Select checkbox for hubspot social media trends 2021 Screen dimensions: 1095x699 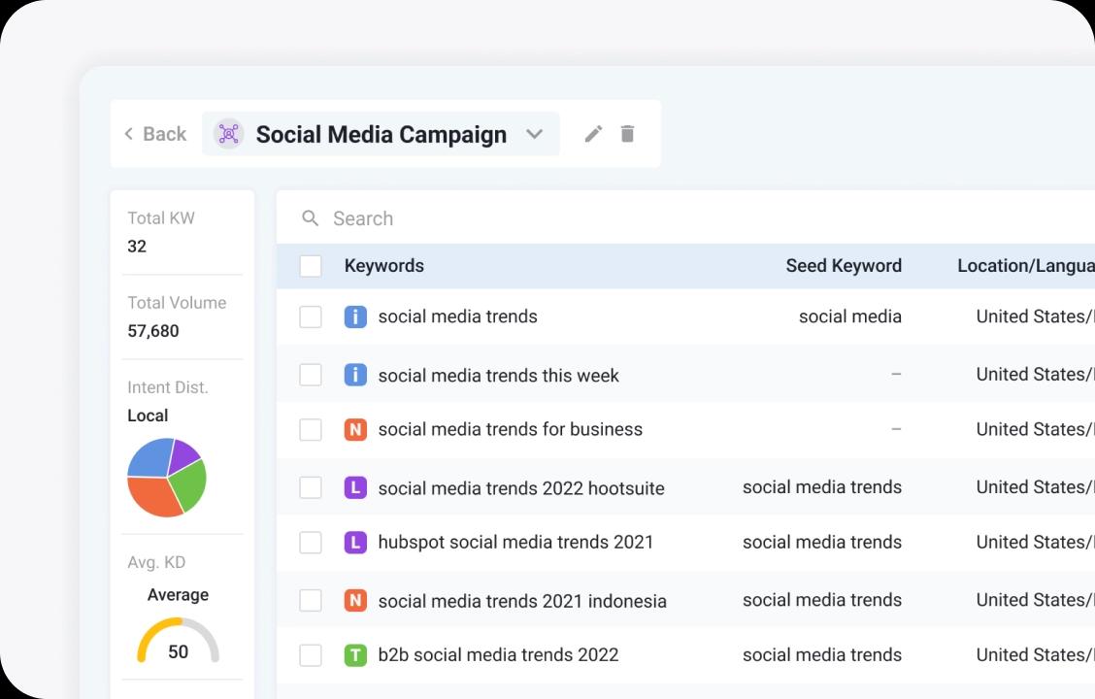pos(311,543)
